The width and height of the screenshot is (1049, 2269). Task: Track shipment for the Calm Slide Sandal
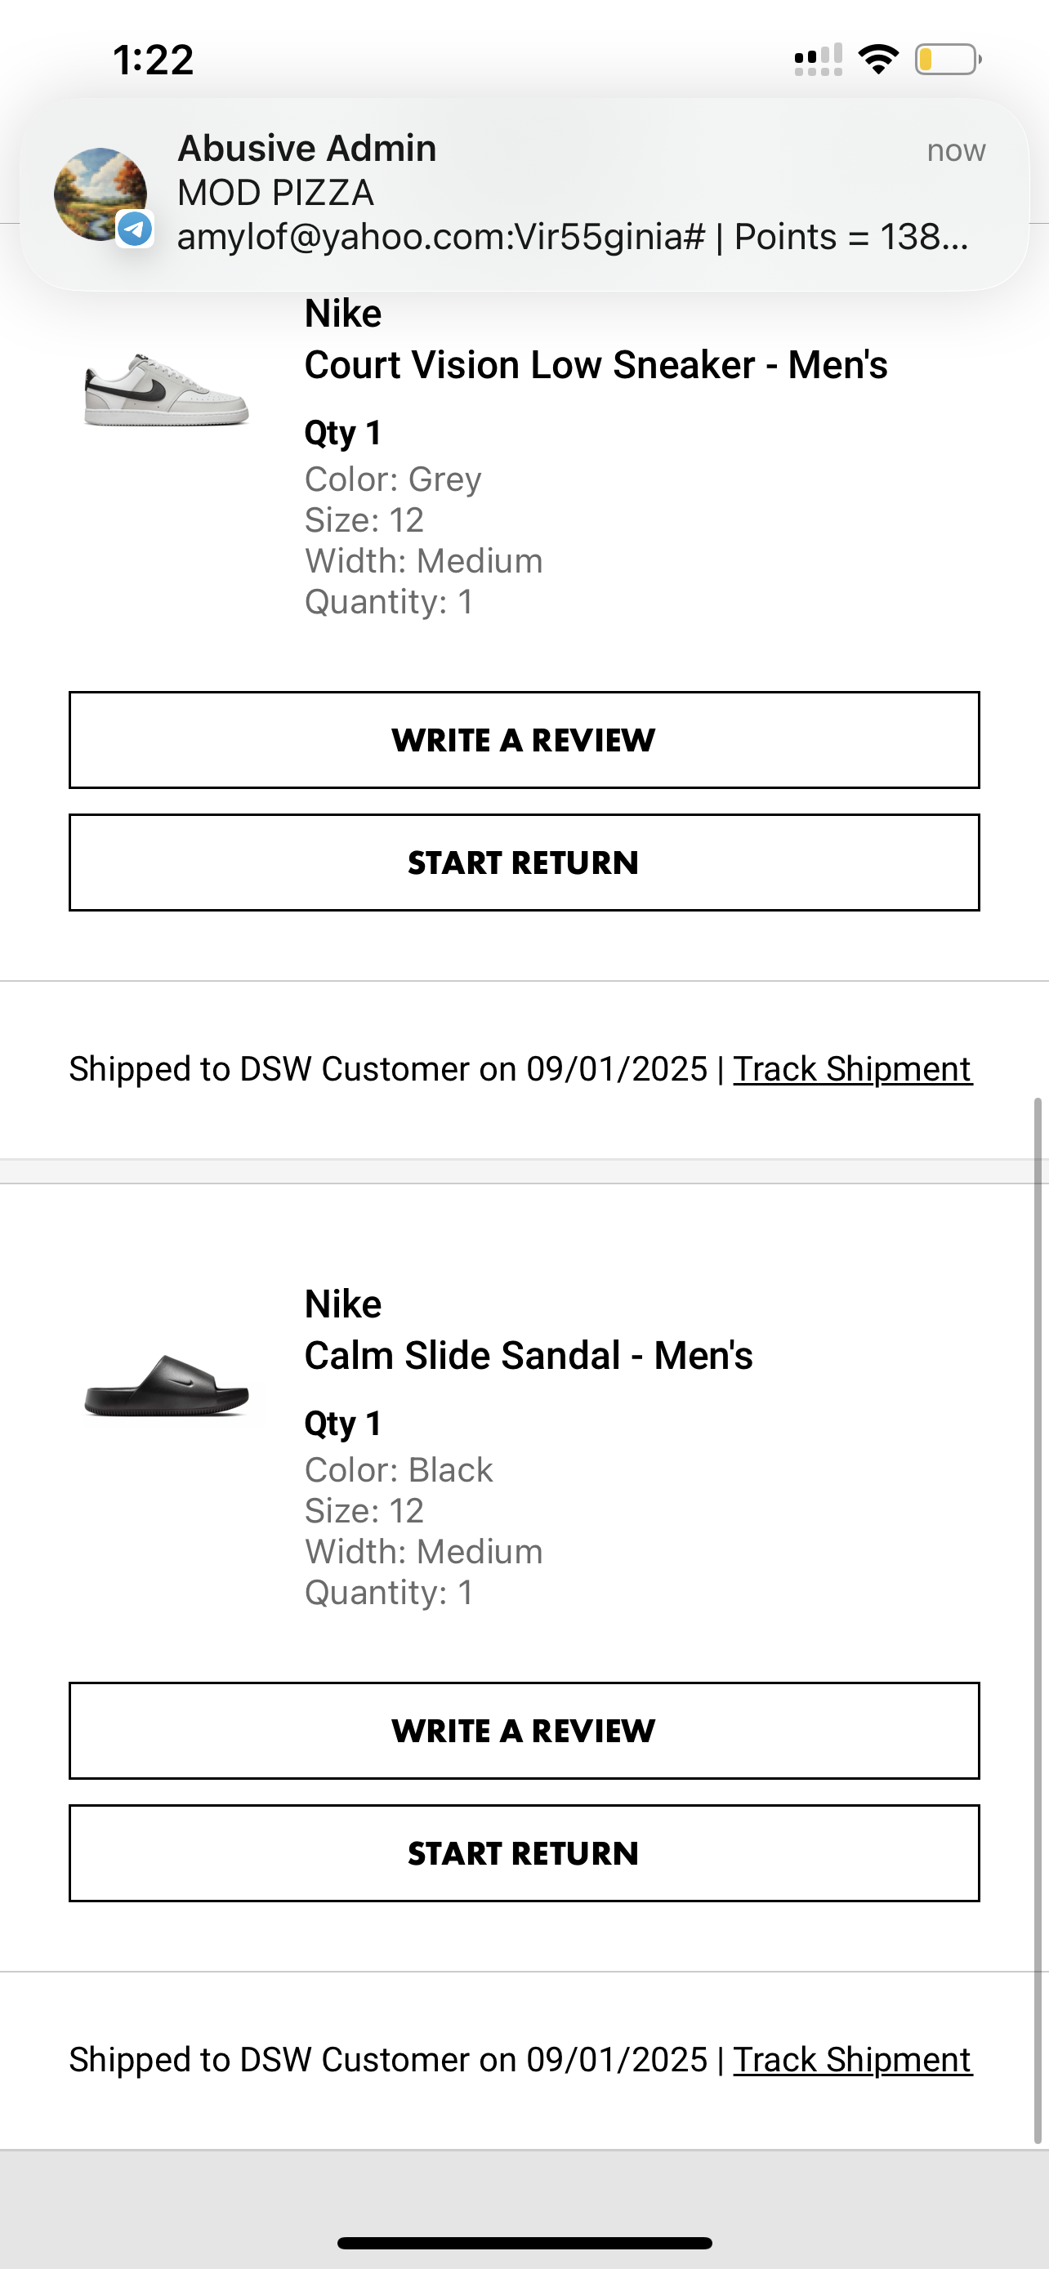tap(852, 2060)
